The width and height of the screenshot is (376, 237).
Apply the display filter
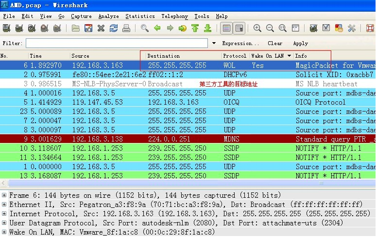(301, 43)
